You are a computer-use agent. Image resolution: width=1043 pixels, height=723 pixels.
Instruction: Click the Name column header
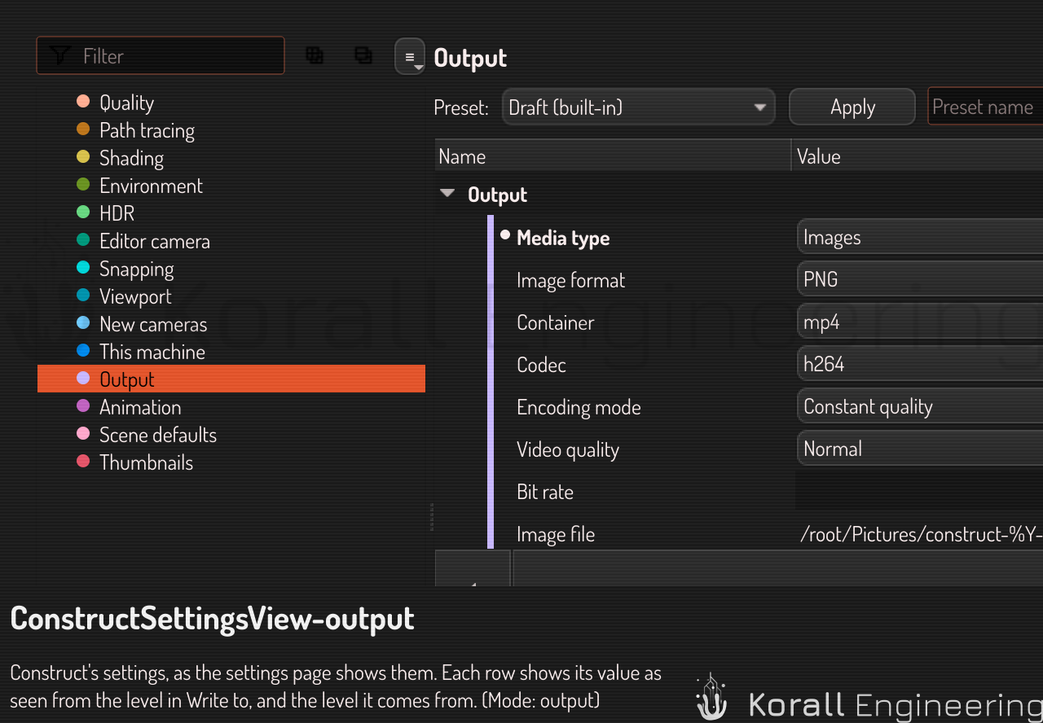tap(613, 156)
